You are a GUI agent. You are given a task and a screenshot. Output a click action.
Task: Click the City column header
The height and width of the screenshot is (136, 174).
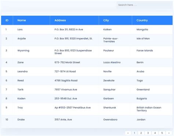tap(115, 20)
